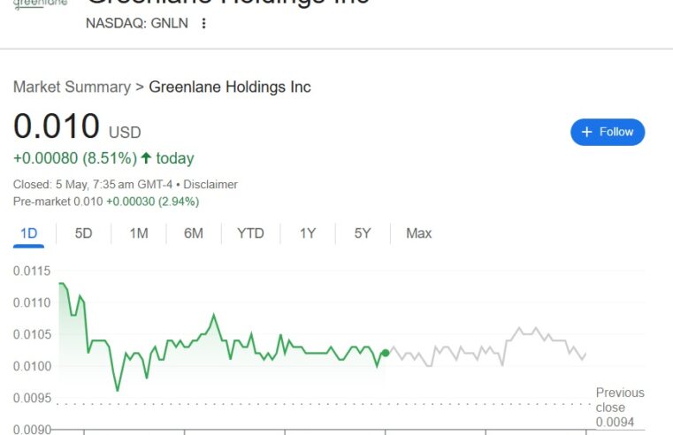The image size is (673, 435).
Task: Click the Previous close 0.0094 label
Action: pos(620,407)
